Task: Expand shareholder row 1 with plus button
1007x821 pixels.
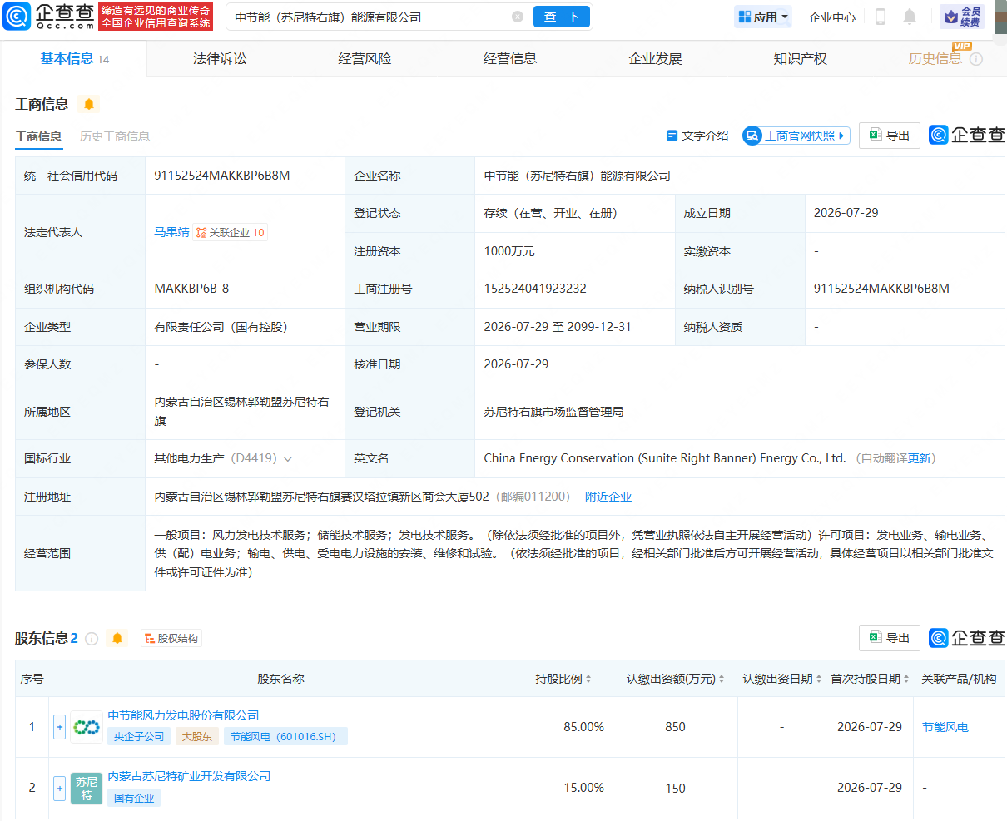Action: point(59,727)
